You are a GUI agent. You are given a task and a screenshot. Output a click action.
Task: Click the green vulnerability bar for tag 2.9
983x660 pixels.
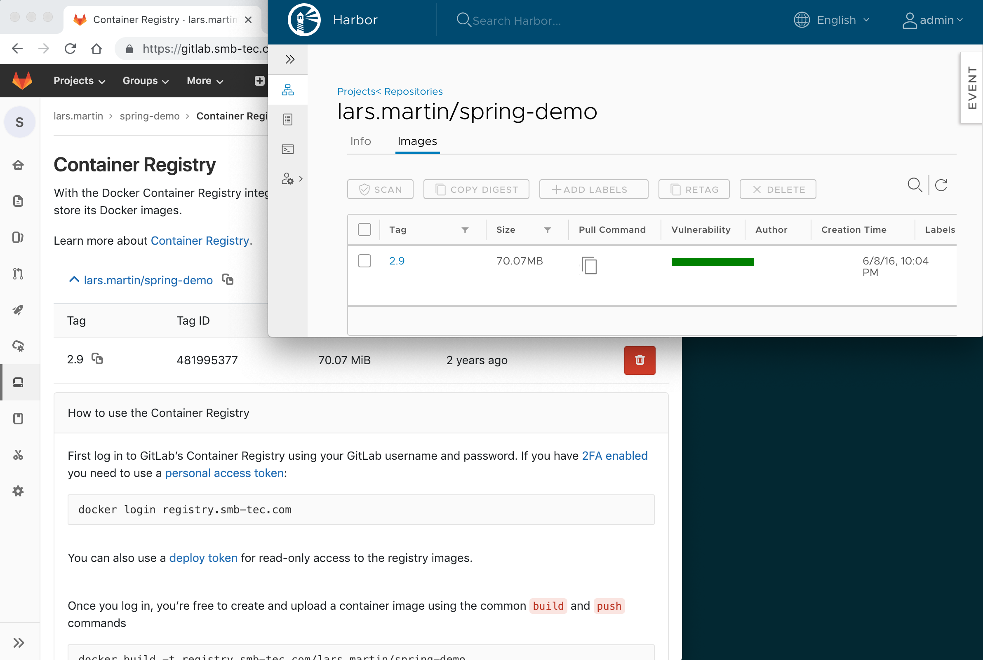[713, 262]
